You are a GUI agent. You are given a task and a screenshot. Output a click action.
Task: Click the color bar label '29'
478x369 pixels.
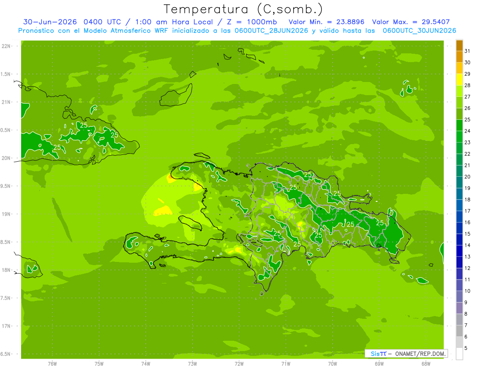pyautogui.click(x=467, y=74)
